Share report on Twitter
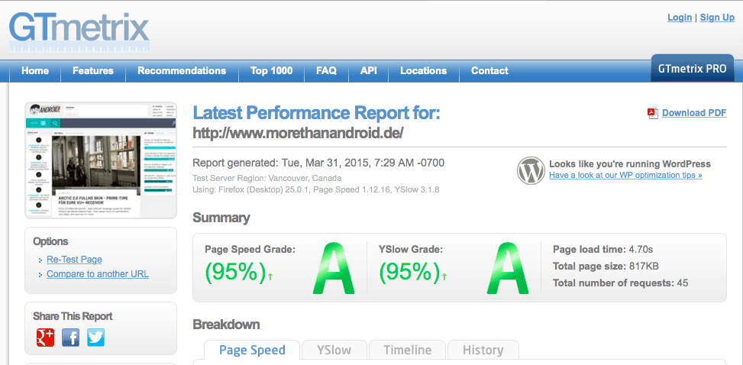Screen dimensions: 743x365 click(95, 337)
